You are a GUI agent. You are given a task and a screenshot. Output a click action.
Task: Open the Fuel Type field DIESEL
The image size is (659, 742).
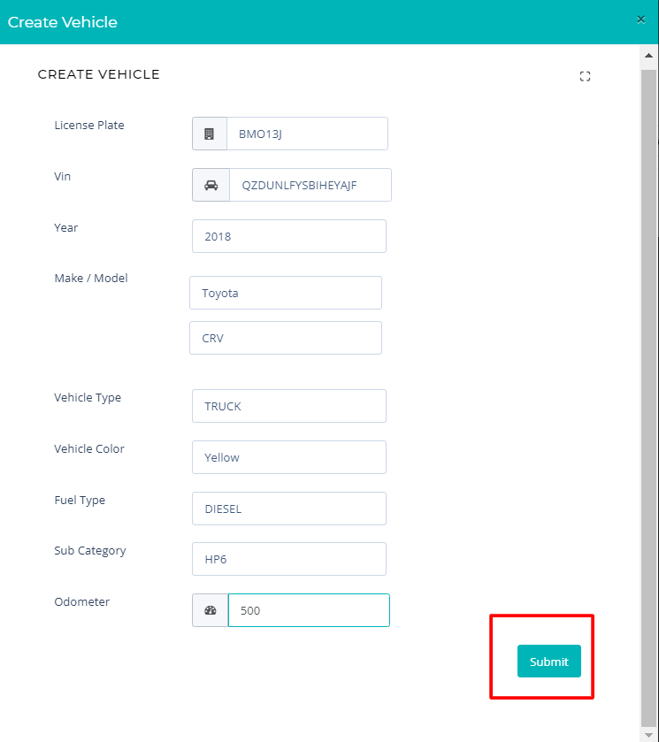click(x=288, y=509)
